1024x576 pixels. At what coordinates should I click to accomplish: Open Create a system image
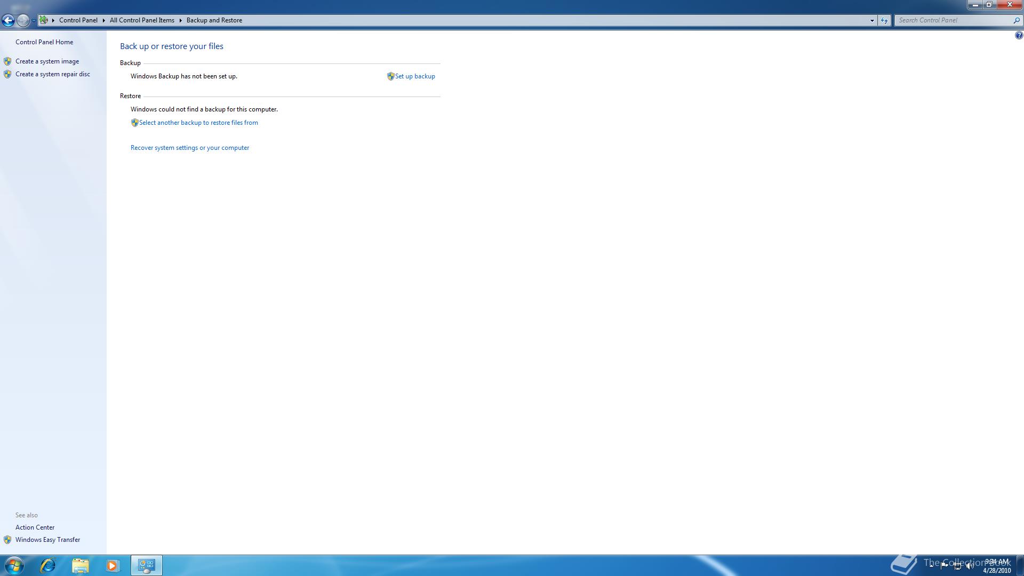tap(47, 61)
